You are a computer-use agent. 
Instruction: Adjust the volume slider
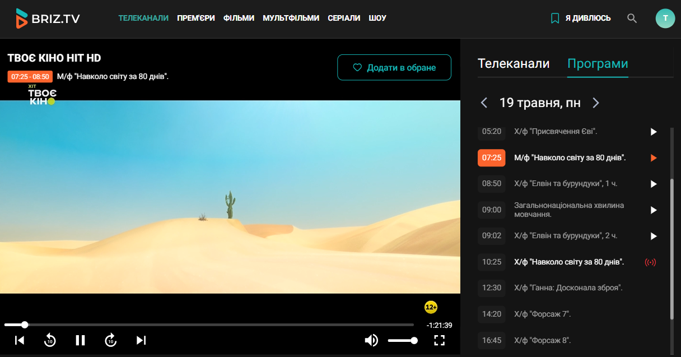(x=402, y=340)
